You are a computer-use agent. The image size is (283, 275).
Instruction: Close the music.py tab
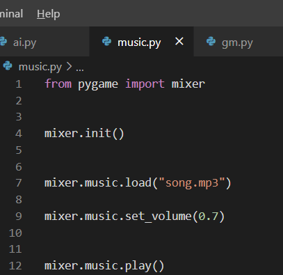179,42
